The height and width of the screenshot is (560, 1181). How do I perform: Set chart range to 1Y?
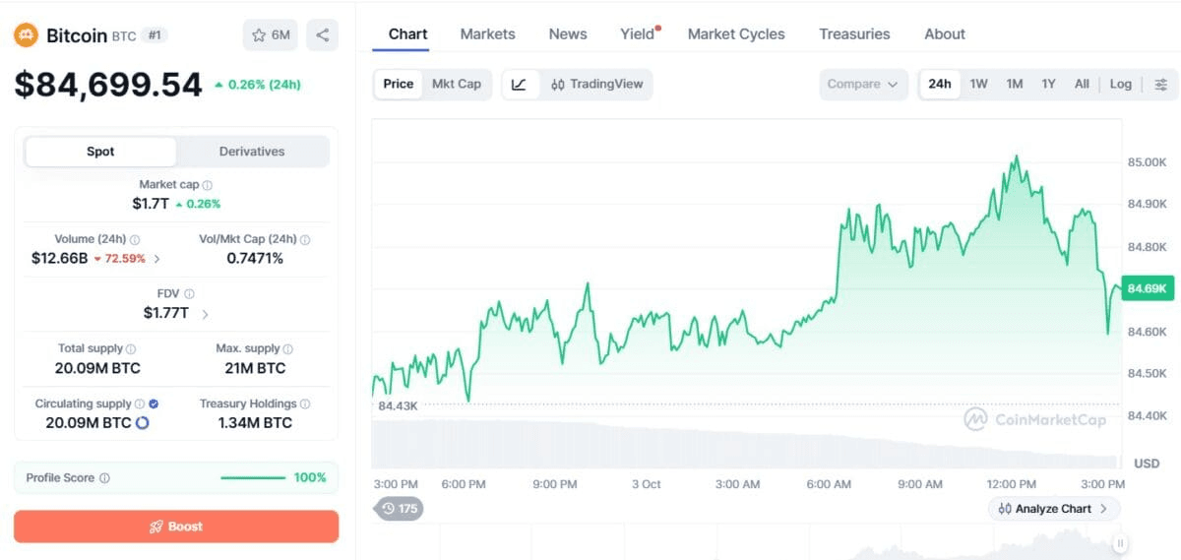[1048, 85]
